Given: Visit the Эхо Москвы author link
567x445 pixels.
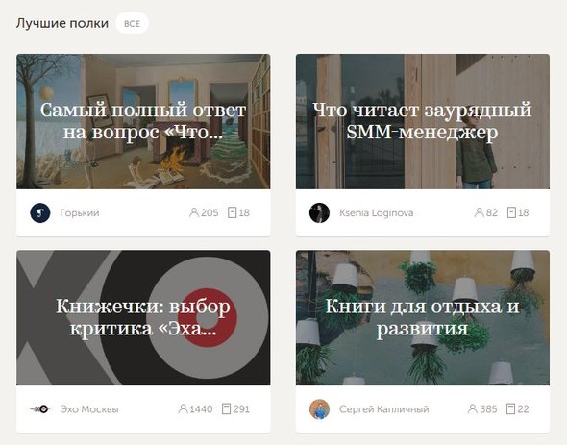Looking at the screenshot, I should coord(89,409).
